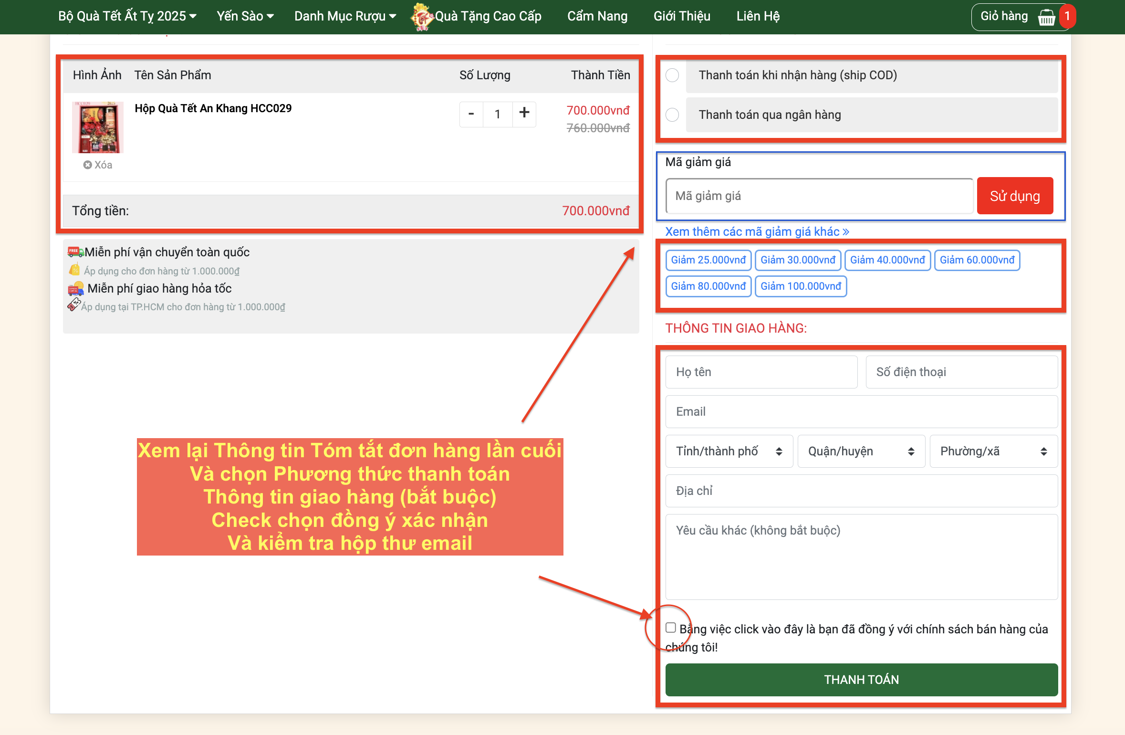
Task: Check the sales policy agreement checkbox
Action: [x=671, y=628]
